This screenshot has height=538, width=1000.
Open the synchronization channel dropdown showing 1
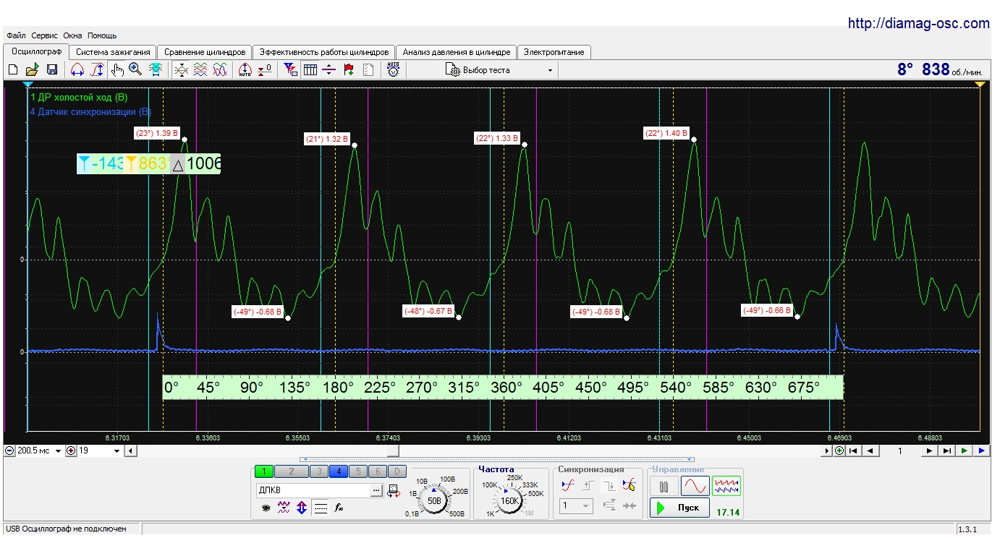577,506
